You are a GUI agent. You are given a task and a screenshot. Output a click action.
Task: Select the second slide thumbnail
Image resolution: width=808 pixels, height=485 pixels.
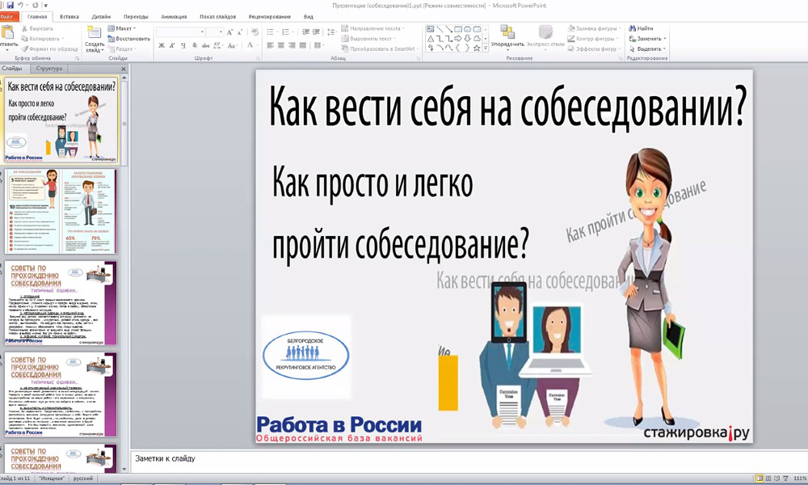point(62,211)
